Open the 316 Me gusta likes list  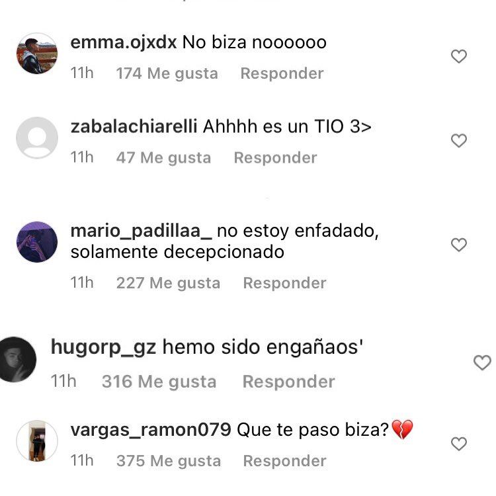tap(159, 382)
